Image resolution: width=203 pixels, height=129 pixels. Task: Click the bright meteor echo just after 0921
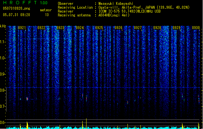pos(27,99)
